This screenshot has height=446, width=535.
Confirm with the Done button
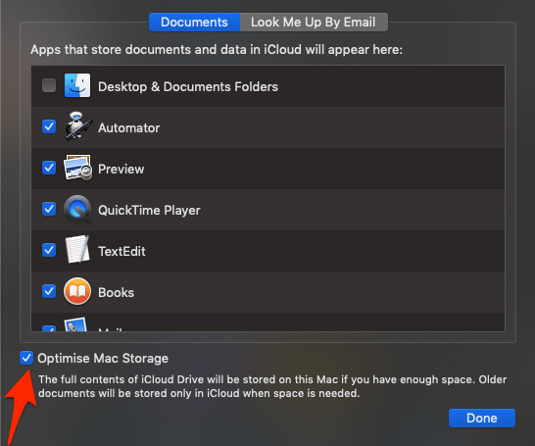[x=482, y=418]
